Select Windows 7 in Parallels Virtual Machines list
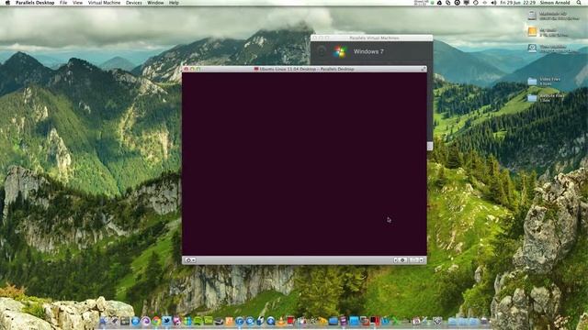Screen dimensions: 588x330 [371, 51]
